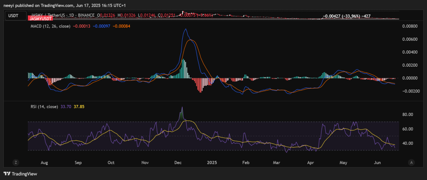Open the USDT currency selector
The height and width of the screenshot is (180, 427).
pos(14,16)
